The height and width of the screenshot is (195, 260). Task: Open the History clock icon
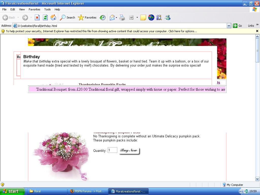103,18
